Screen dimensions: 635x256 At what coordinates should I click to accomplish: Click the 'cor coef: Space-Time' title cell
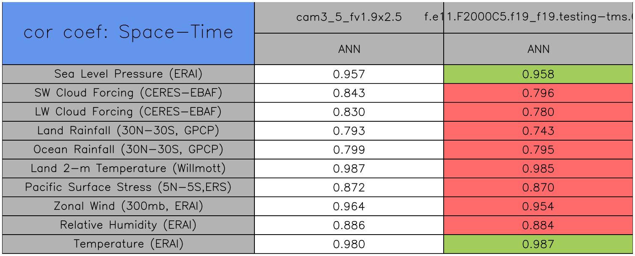pyautogui.click(x=128, y=33)
